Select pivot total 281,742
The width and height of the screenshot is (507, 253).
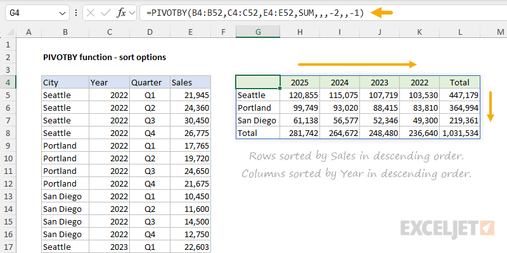[x=300, y=133]
